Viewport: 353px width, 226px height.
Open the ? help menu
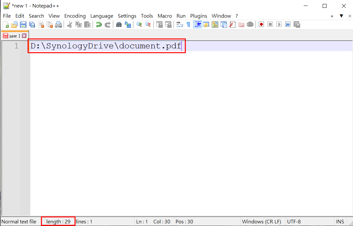pyautogui.click(x=237, y=16)
